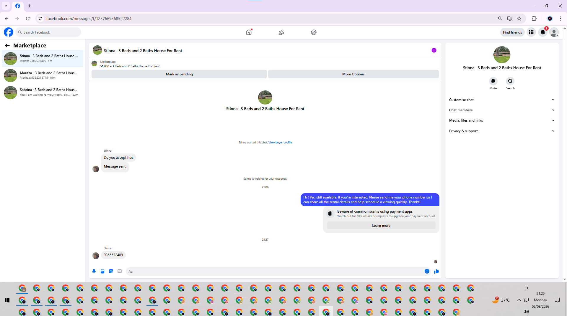This screenshot has width=567, height=316.
Task: Open Maritza conversation in the chat list
Action: 43,75
